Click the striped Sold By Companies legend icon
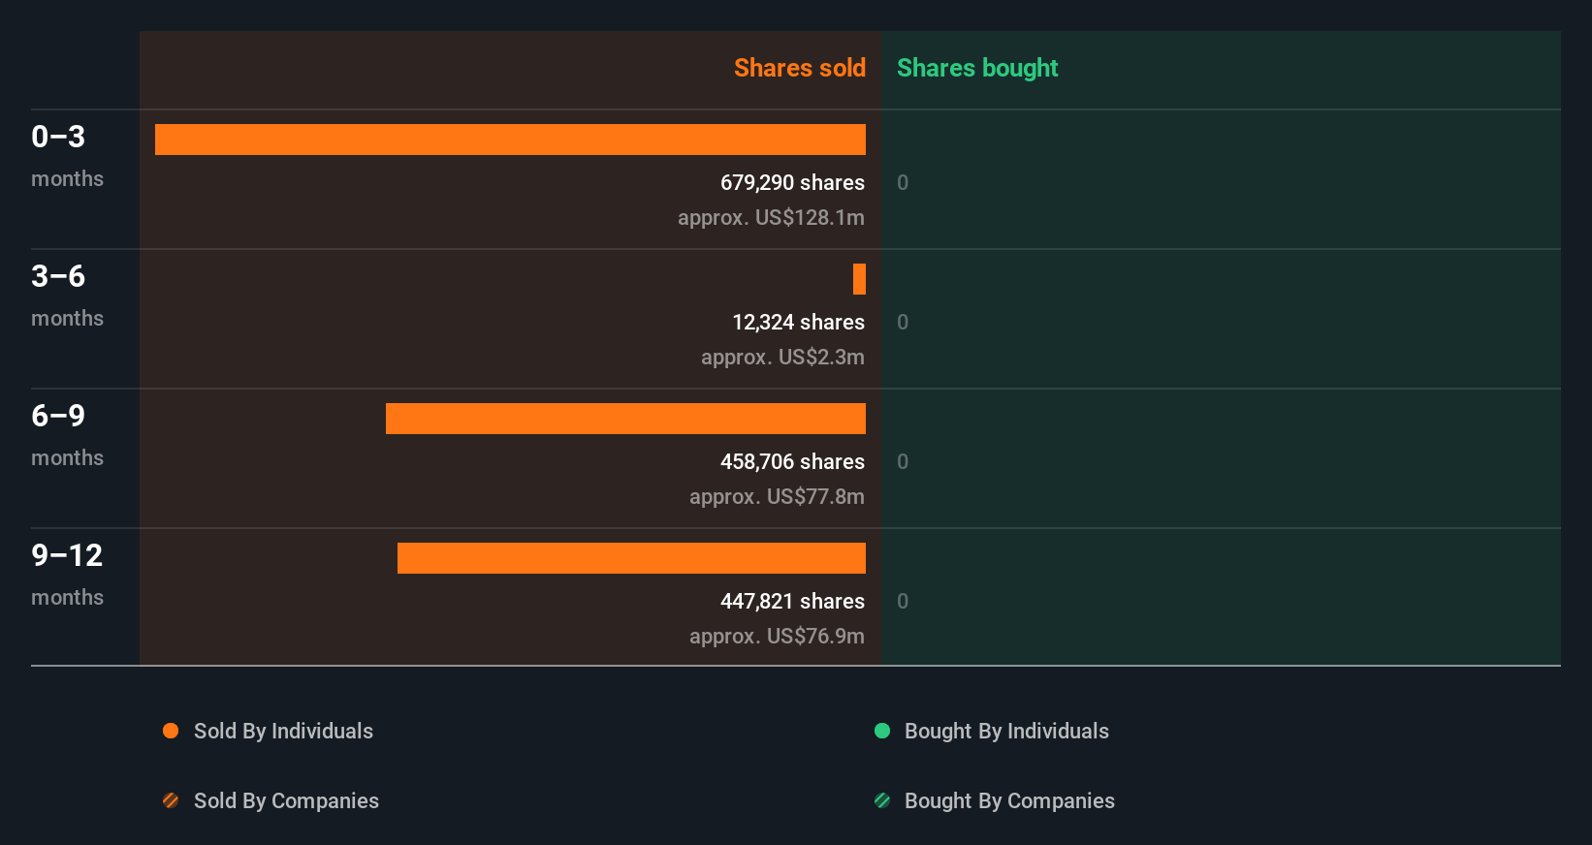 (171, 800)
